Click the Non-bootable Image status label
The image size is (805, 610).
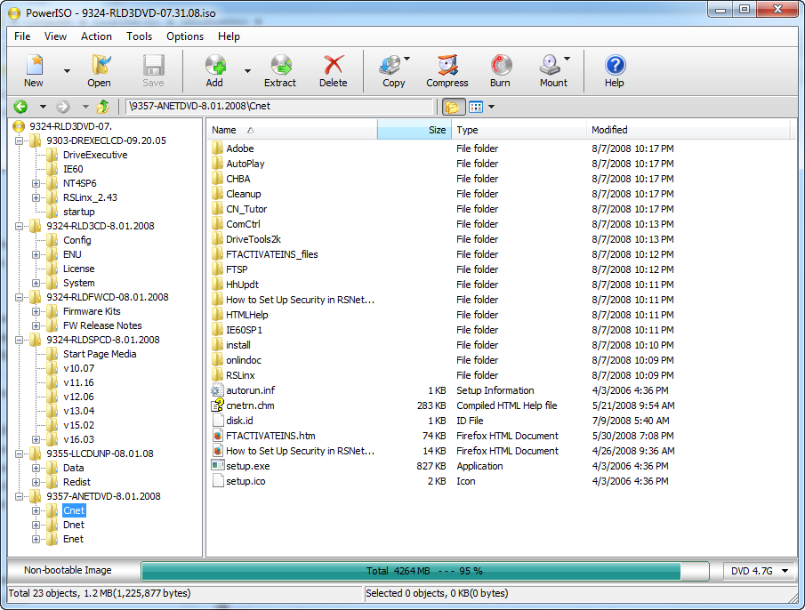tap(68, 570)
